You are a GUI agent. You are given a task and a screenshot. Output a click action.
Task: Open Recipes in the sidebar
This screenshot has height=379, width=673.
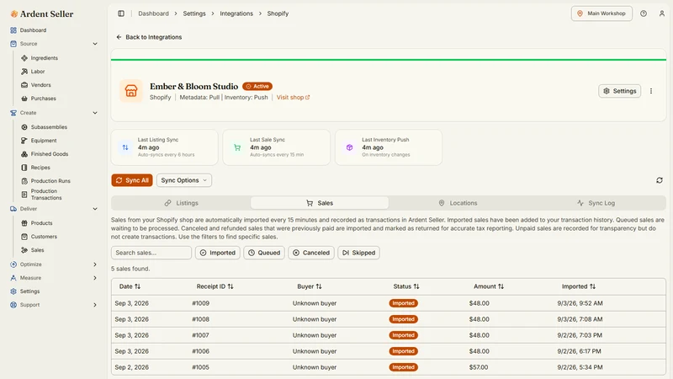point(40,168)
